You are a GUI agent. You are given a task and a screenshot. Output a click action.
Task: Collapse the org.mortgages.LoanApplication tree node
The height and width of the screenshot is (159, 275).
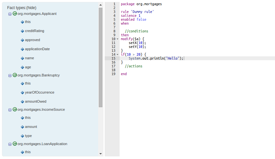pos(10,144)
